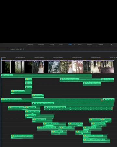Viewport: 117px width, 147px height.
Task: Click warning badge on The Other Side clip
Action: point(45,124)
